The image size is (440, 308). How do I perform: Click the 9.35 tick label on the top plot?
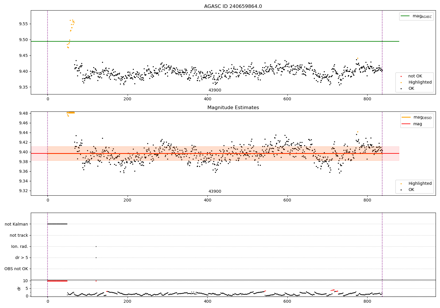point(23,87)
